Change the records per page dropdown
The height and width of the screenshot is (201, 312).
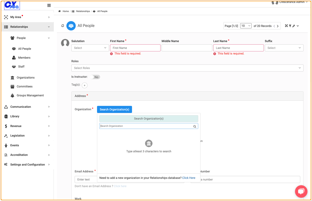[246, 26]
